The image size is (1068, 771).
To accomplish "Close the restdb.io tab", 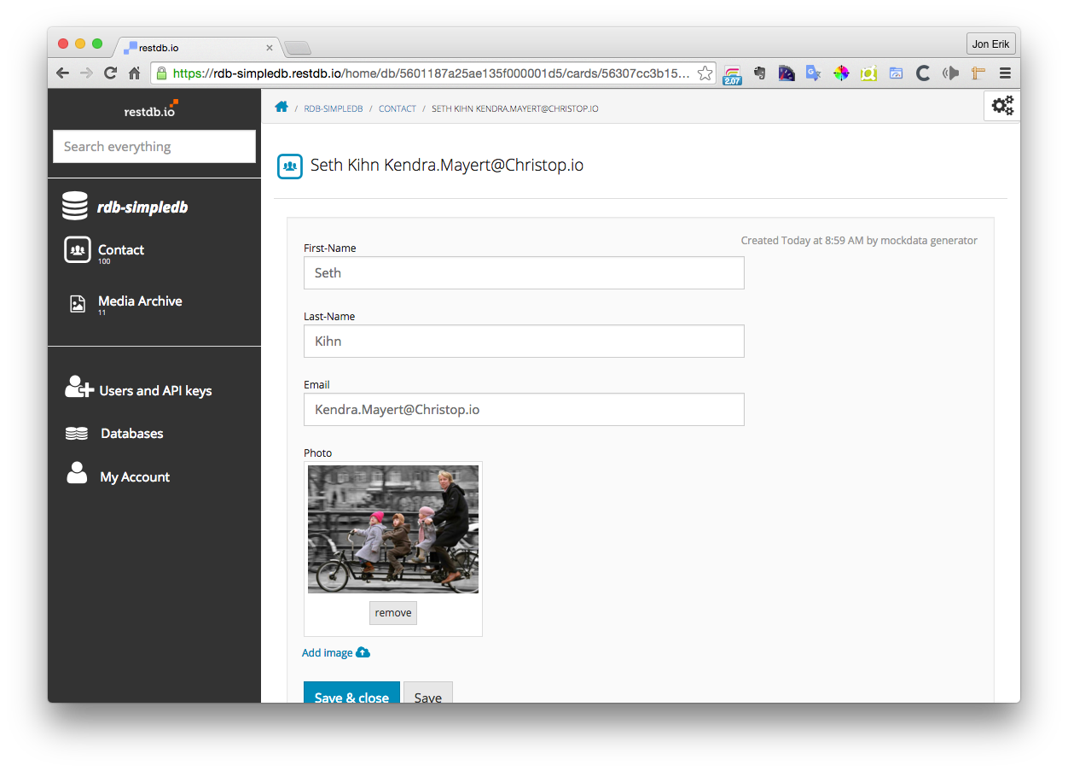I will tap(270, 48).
